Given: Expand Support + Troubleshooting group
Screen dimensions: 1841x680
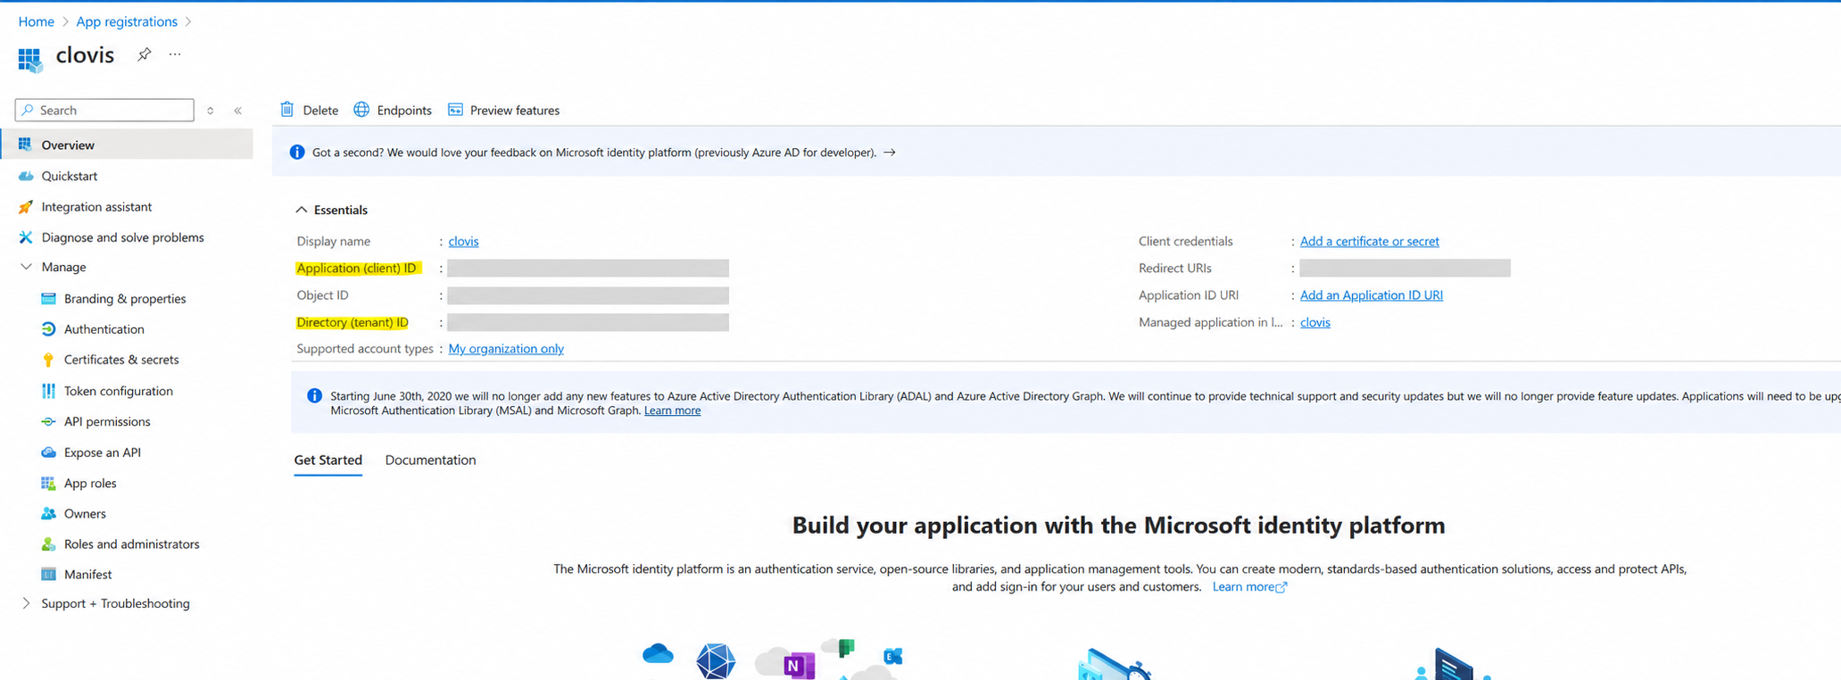Looking at the screenshot, I should click(x=26, y=603).
